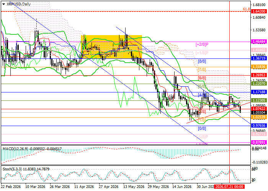The height and width of the screenshot is (191, 268).
Task: Select the 0.87891 magenta price tag
Action: pos(259,142)
